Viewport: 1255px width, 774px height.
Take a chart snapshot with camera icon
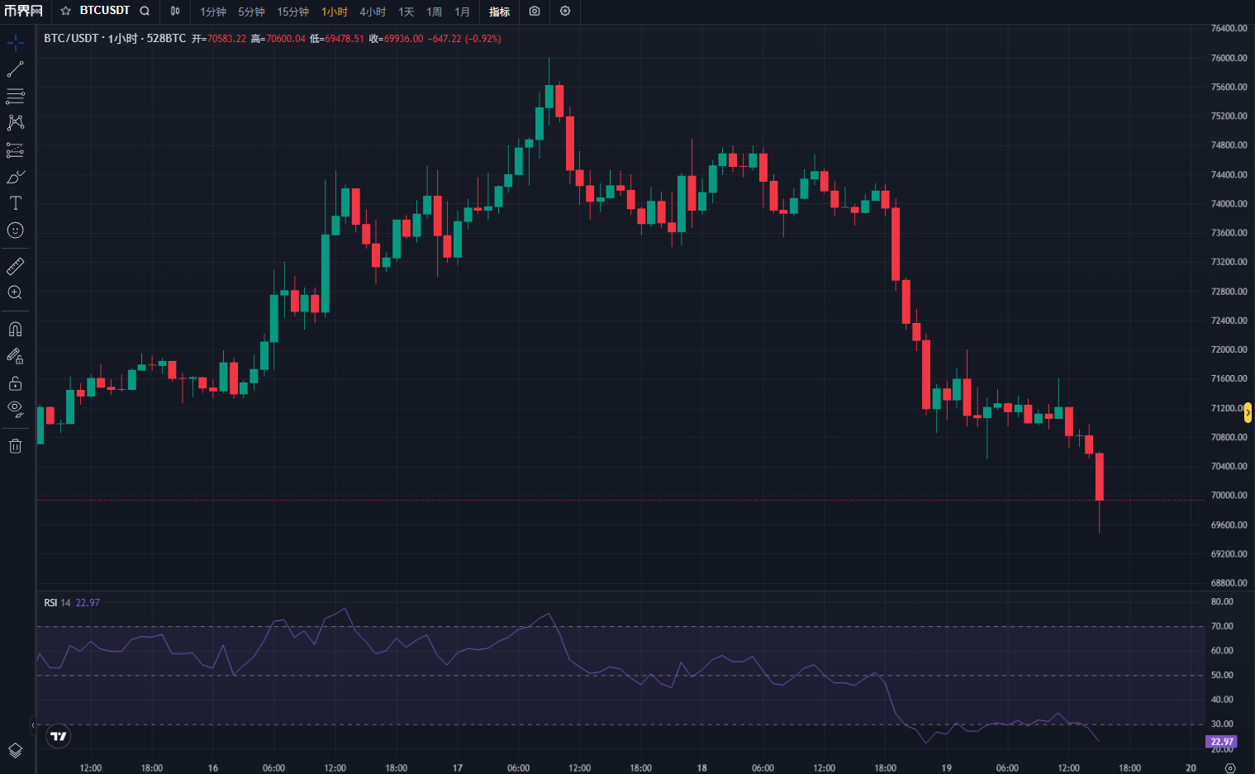pos(535,11)
